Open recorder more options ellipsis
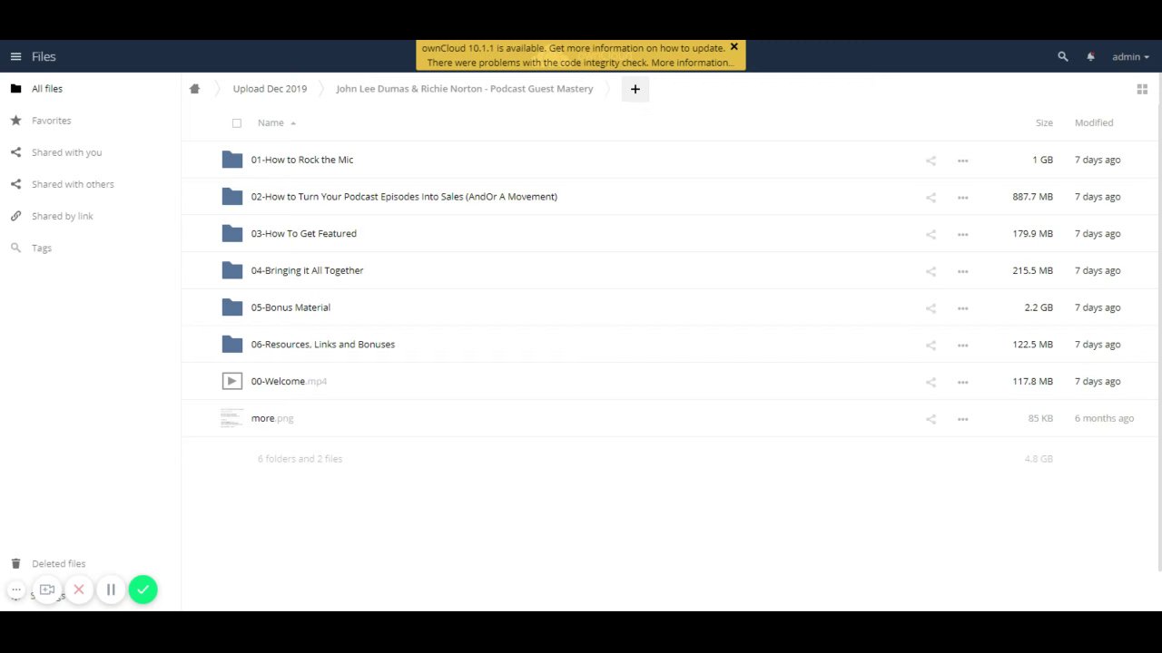 pyautogui.click(x=15, y=590)
